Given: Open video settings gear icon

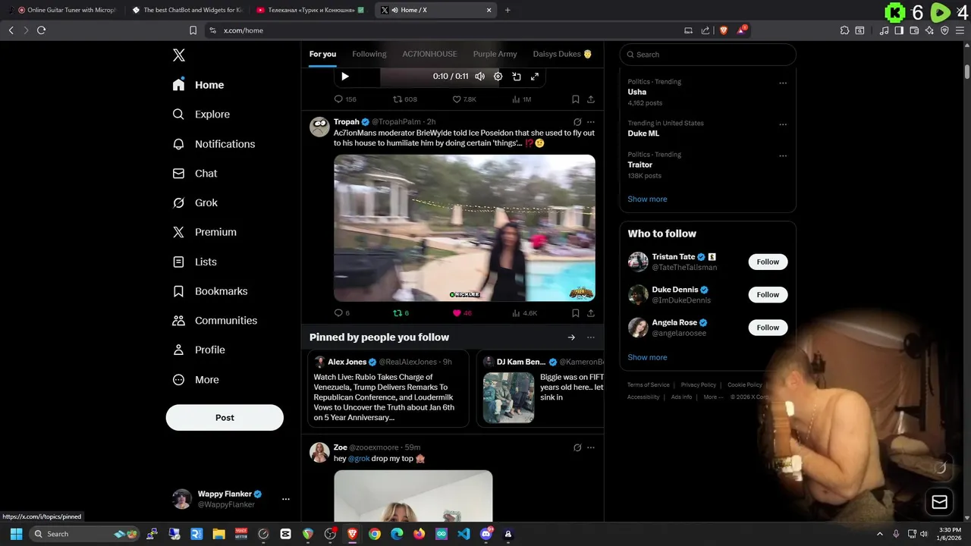Looking at the screenshot, I should pos(498,77).
